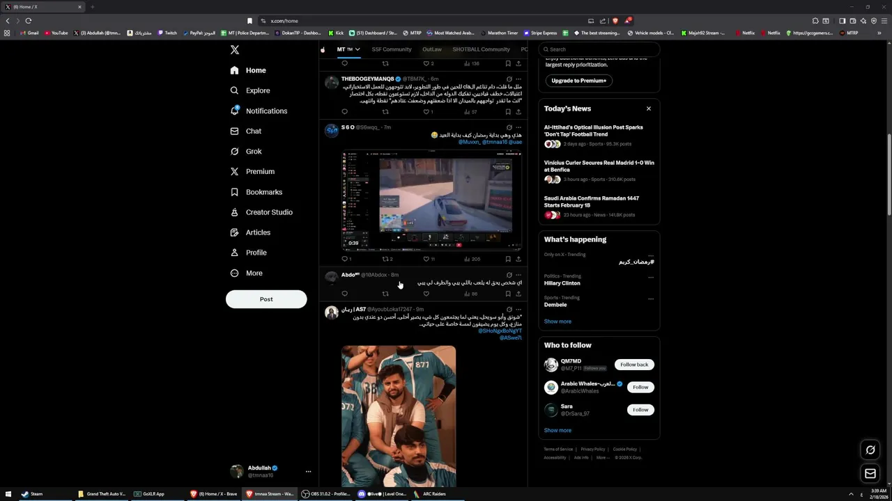892x501 pixels.
Task: Open Grok in the sidebar
Action: pos(246,151)
